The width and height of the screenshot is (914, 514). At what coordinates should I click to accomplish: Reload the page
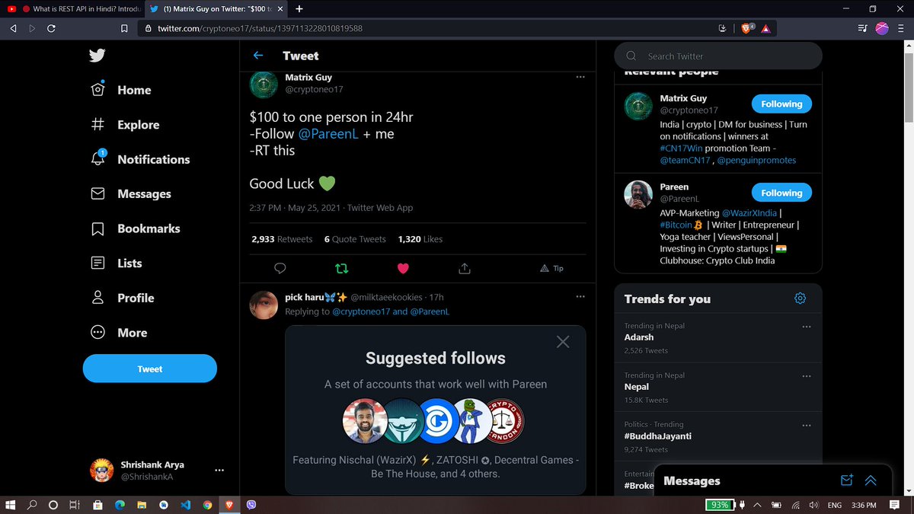pos(51,28)
